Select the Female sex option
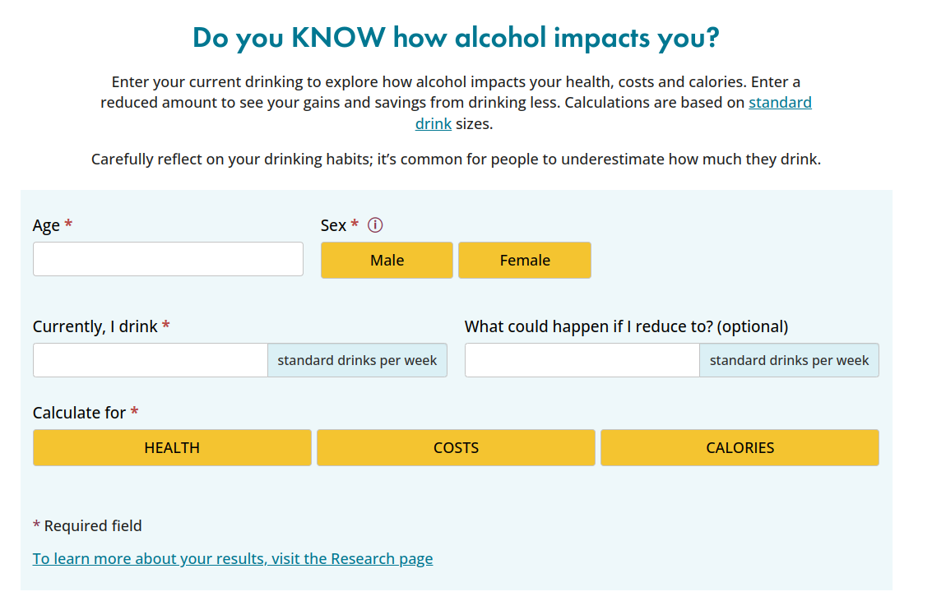Screen dimensions: 932x601 [x=525, y=260]
